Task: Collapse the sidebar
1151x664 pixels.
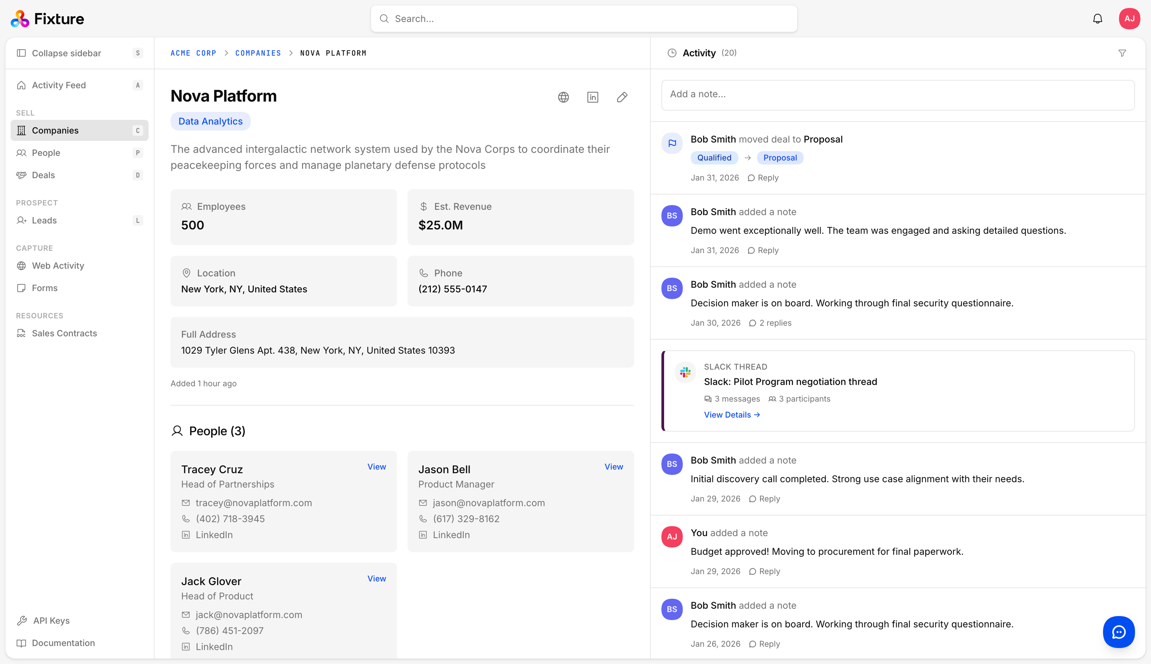Action: [x=66, y=53]
